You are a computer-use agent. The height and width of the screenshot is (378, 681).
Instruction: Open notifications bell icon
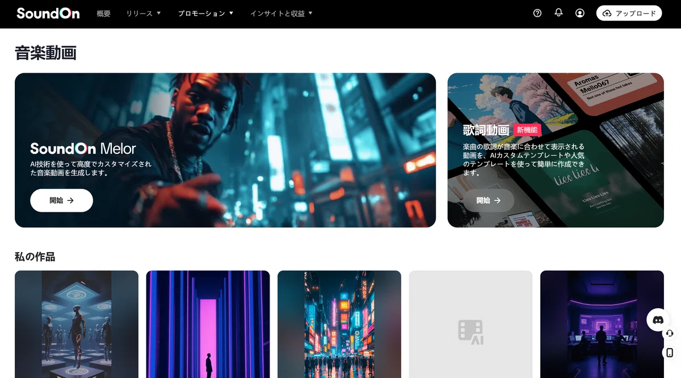click(558, 12)
